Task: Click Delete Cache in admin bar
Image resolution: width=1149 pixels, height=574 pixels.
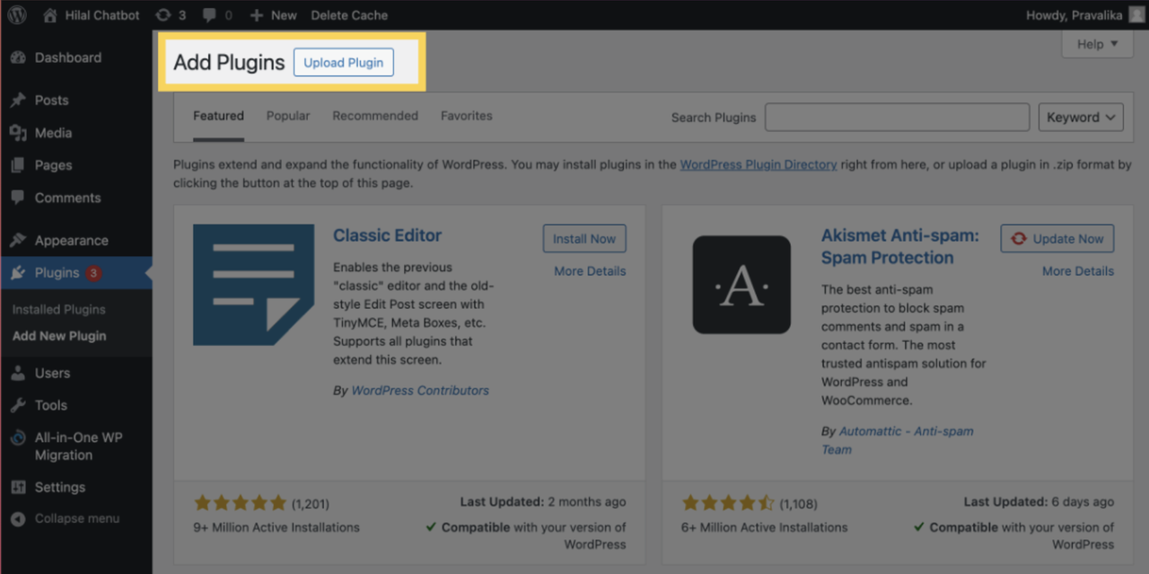Action: [349, 15]
